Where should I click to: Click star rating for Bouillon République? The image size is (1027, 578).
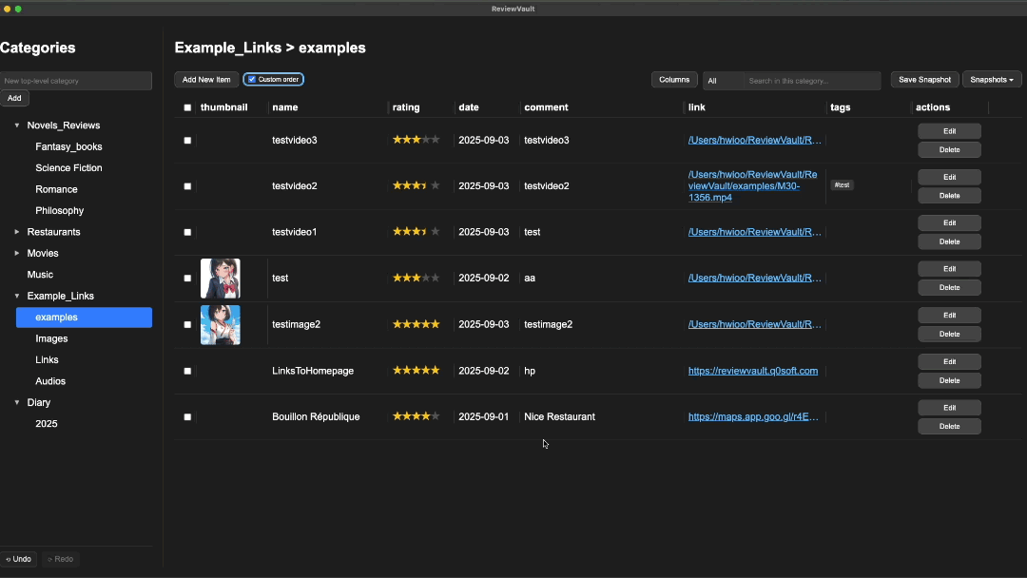point(416,416)
